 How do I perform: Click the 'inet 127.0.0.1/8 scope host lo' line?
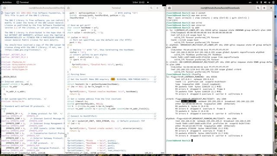[188, 35]
